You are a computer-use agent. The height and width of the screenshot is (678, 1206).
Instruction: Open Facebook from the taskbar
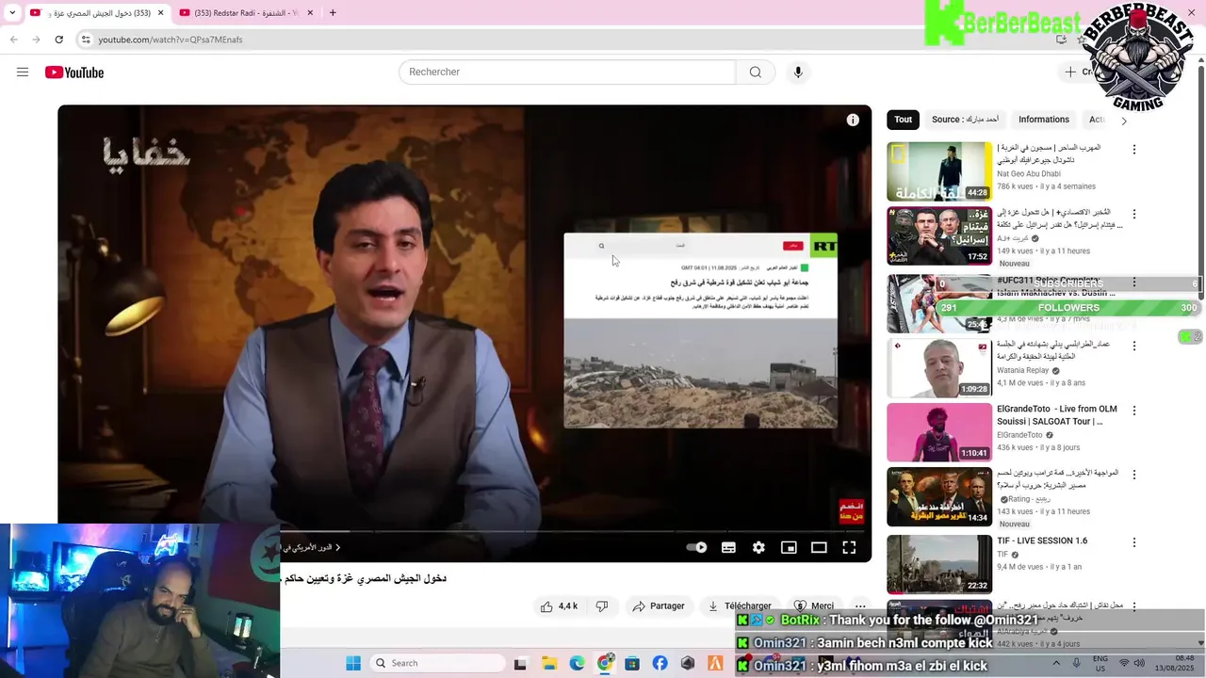click(660, 664)
